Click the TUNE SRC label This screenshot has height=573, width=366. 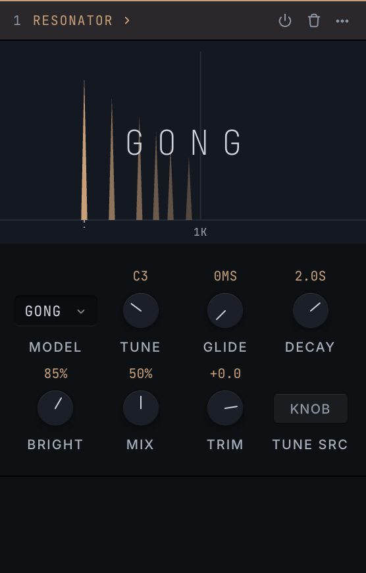(310, 445)
